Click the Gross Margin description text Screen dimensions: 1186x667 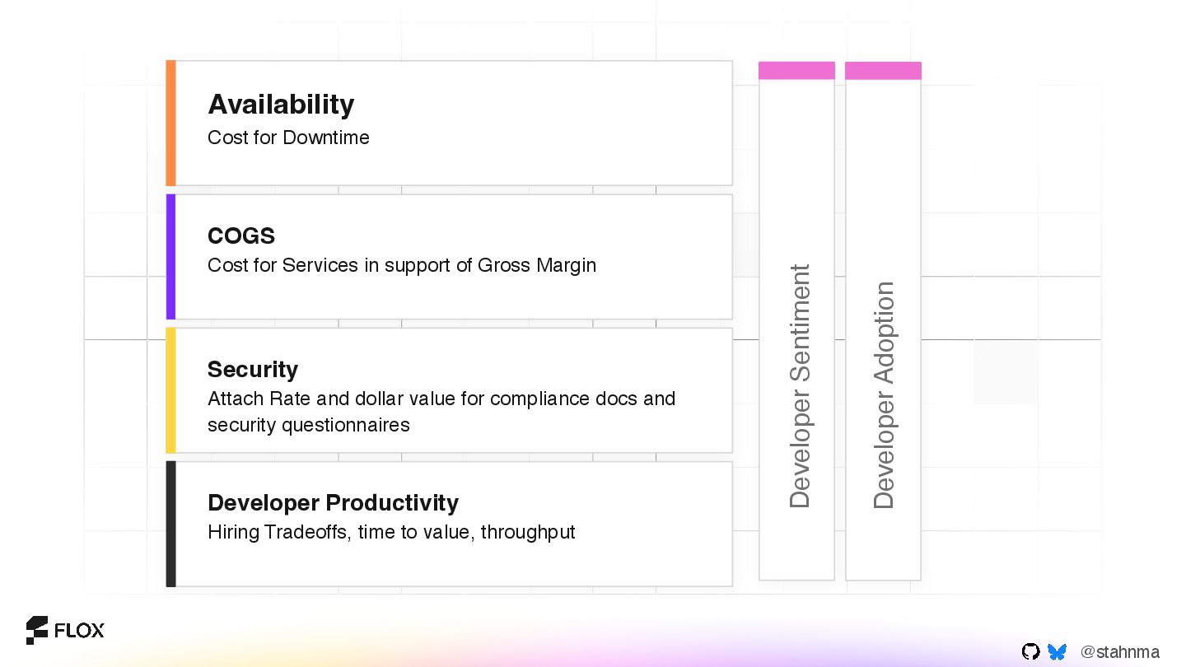click(x=401, y=265)
